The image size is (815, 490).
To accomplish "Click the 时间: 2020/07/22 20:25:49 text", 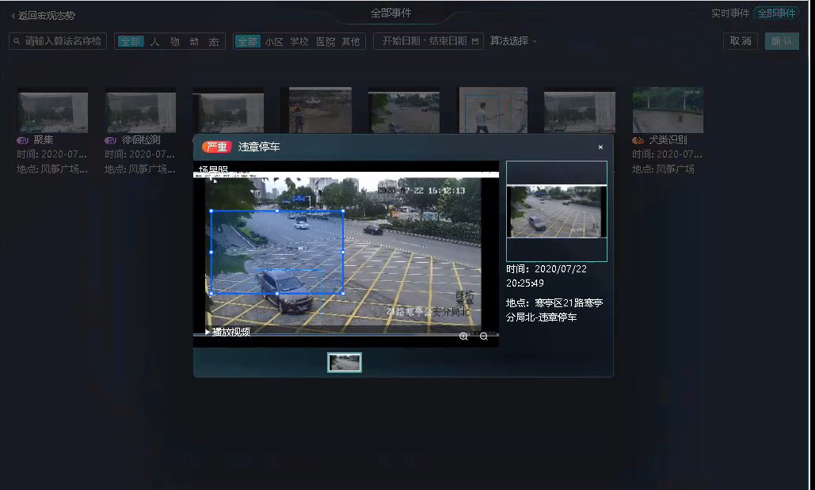I will [x=547, y=276].
